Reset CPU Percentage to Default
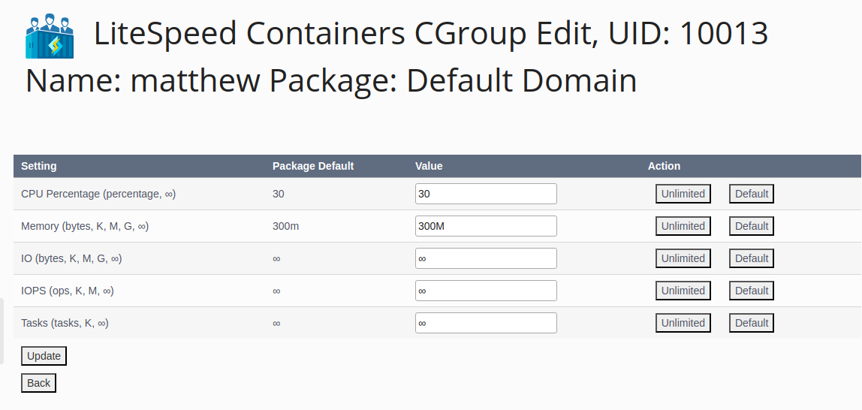The height and width of the screenshot is (410, 862). tap(752, 194)
